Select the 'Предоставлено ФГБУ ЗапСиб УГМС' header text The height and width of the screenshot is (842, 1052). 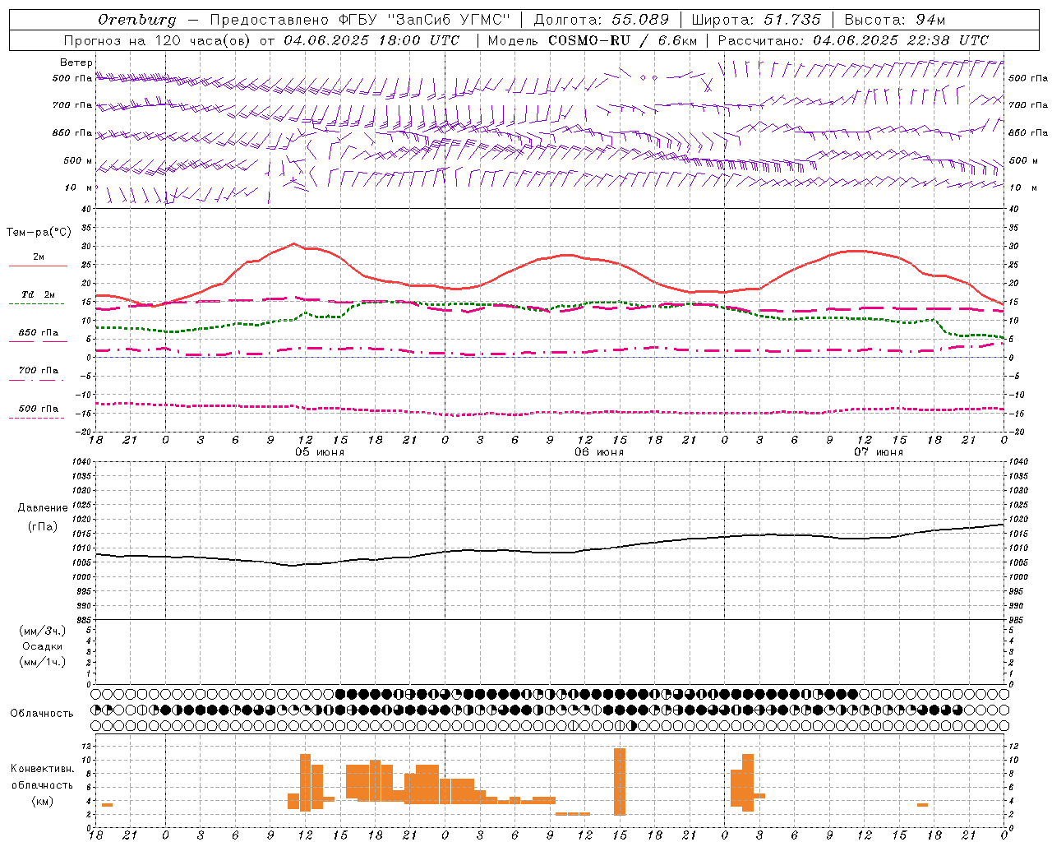pyautogui.click(x=360, y=20)
